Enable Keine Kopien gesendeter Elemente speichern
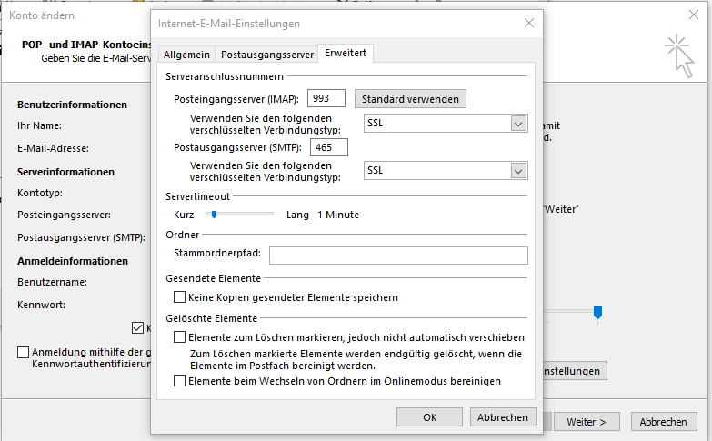This screenshot has height=441, width=712. tap(179, 297)
